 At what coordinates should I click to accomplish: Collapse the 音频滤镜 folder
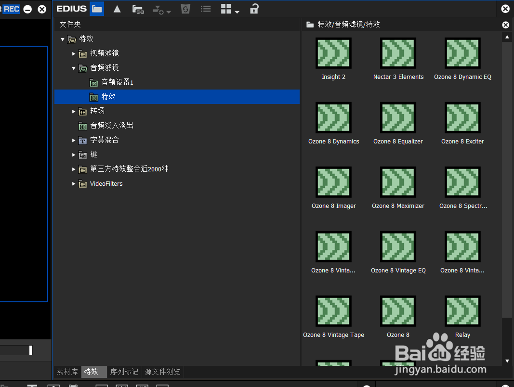[x=74, y=68]
